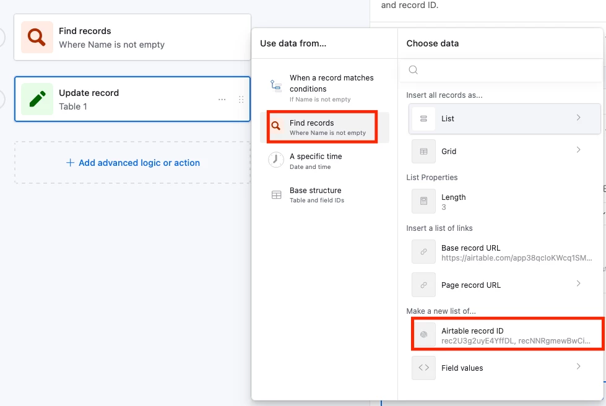The width and height of the screenshot is (606, 406).
Task: Click the clock icon for A specific time
Action: point(276,160)
